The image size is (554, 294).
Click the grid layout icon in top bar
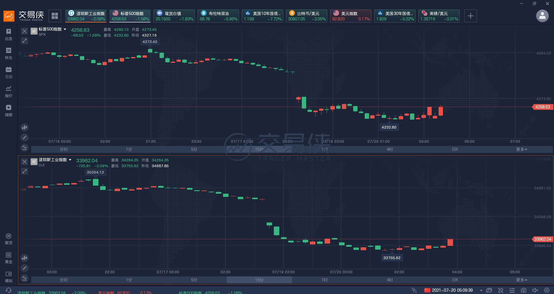click(55, 16)
